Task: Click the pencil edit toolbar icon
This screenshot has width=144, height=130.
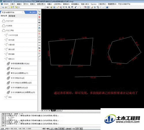Action: pos(58,7)
